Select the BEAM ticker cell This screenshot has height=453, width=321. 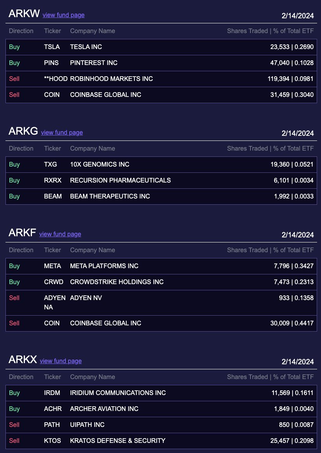(x=53, y=196)
